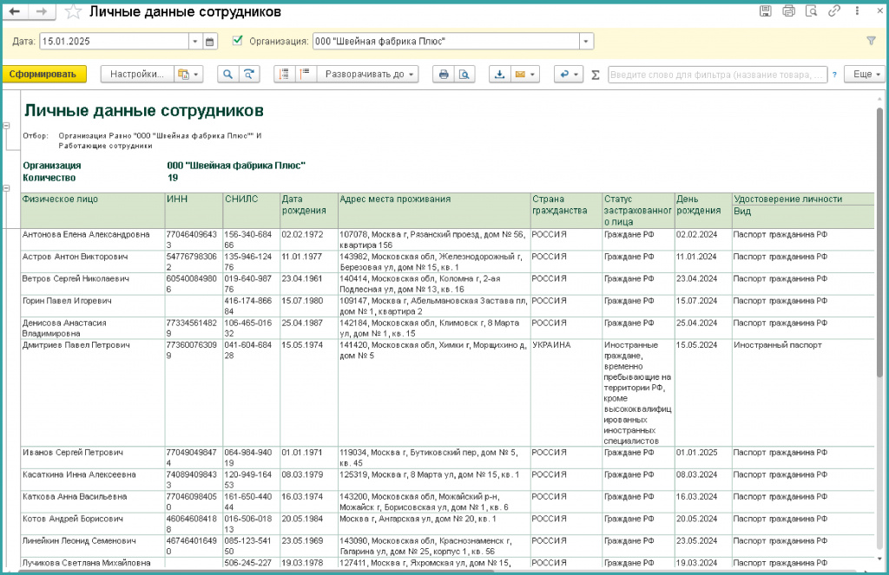Generate the report with Сформировать

coord(44,75)
